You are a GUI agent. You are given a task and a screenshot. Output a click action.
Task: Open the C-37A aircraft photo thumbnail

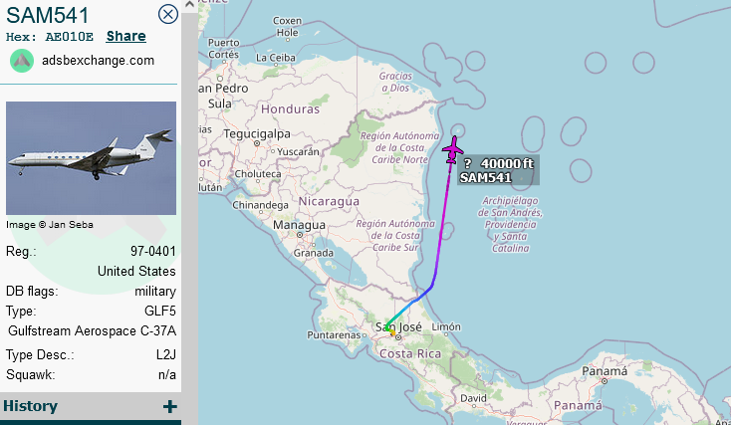click(91, 158)
